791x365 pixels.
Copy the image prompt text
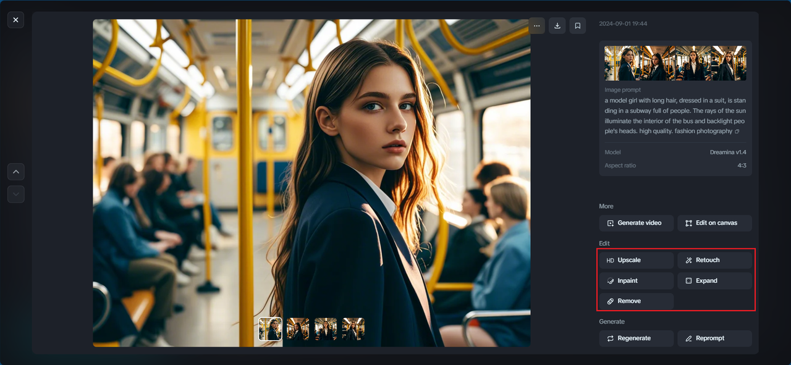point(737,132)
